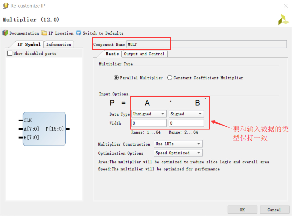
Task: Click the IP Location folder icon
Action: coord(44,33)
